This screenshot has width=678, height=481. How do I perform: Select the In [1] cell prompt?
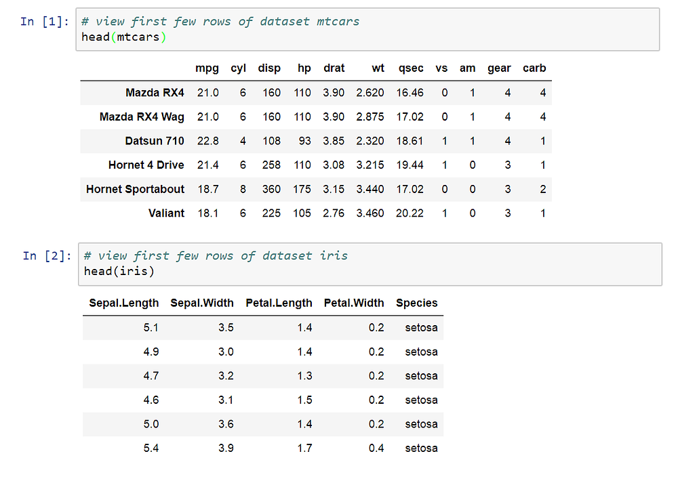[x=45, y=22]
